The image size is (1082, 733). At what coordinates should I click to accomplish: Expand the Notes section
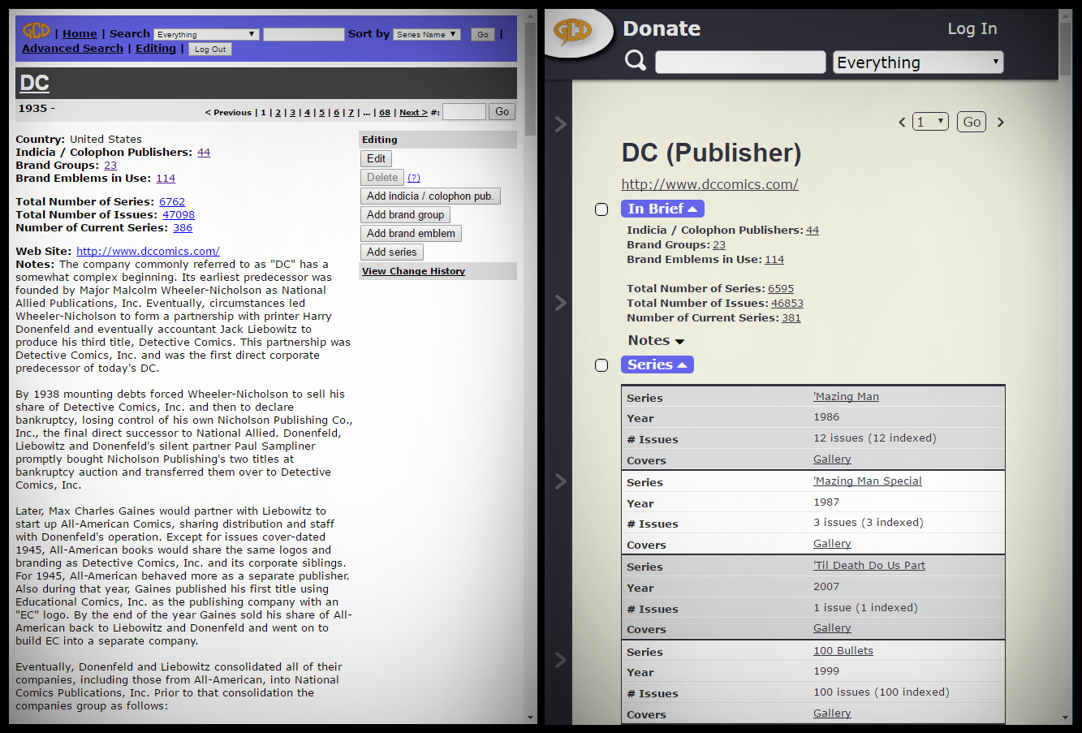tap(656, 341)
